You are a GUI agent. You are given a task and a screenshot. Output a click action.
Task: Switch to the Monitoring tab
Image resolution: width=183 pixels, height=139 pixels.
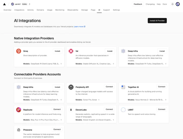coord(60,10)
